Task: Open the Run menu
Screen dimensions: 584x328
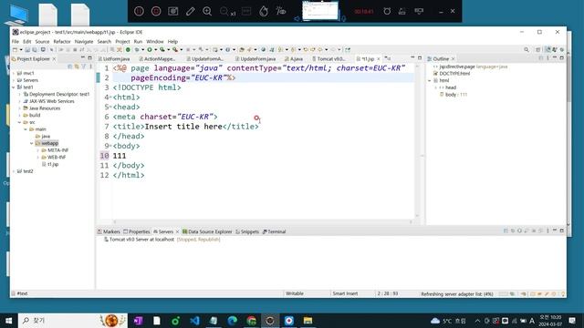Action: [138, 42]
